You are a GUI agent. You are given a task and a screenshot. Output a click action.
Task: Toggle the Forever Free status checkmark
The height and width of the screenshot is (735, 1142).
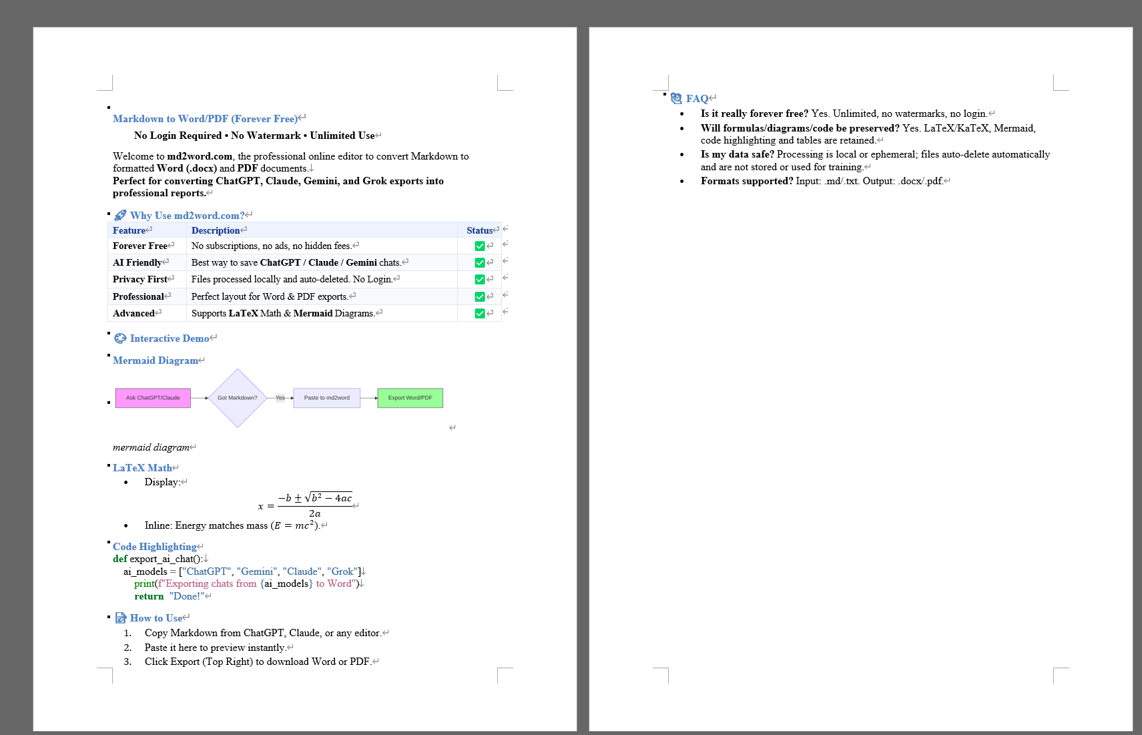(x=479, y=246)
